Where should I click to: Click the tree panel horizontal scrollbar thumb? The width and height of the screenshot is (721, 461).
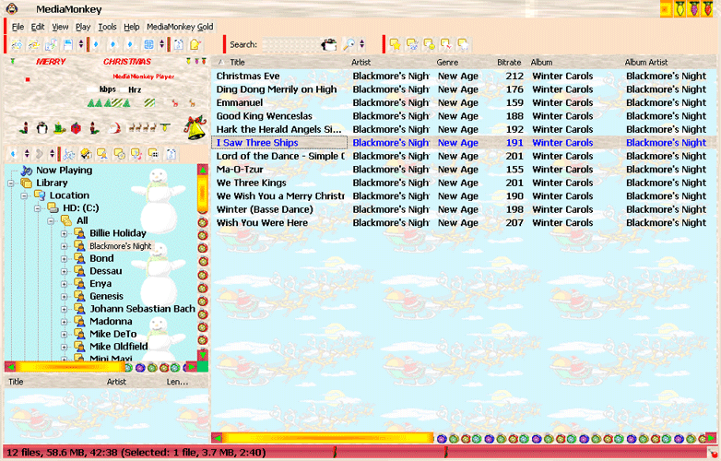(70, 367)
